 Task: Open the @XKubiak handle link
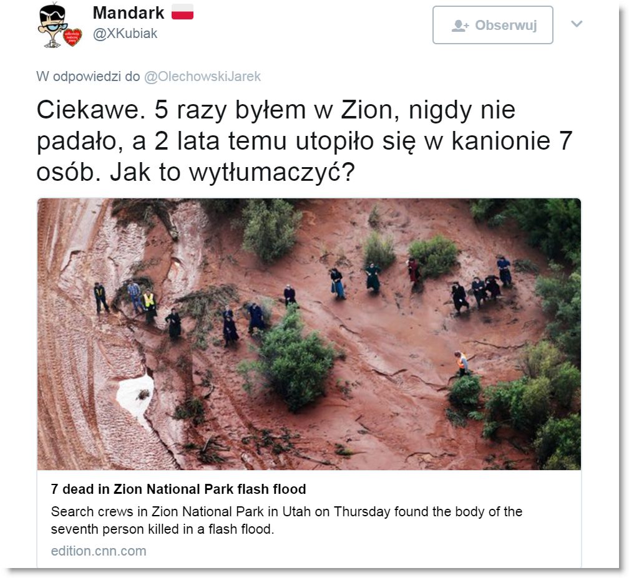click(x=125, y=34)
